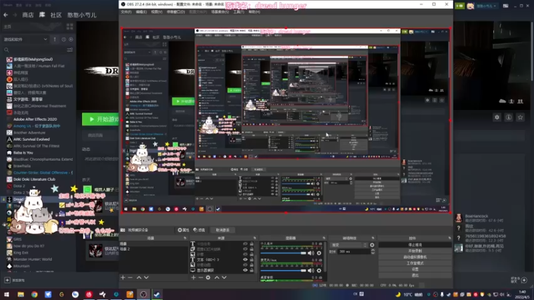The width and height of the screenshot is (534, 300).
Task: Click 开始录制 in OBS controls
Action: (415, 251)
